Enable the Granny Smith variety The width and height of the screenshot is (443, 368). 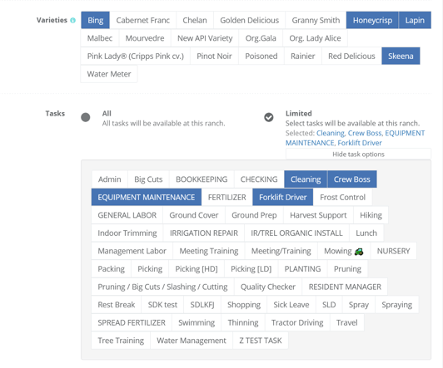316,20
